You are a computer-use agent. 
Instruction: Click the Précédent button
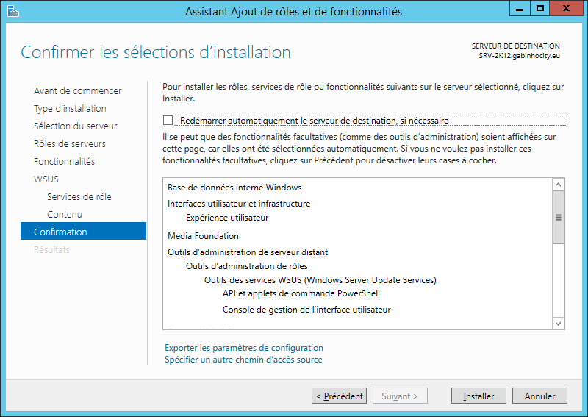[x=340, y=396]
